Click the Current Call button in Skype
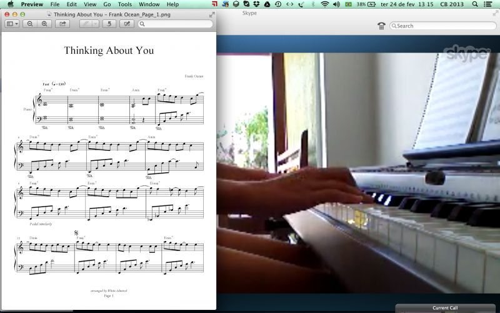The image size is (500, 313). 445,308
